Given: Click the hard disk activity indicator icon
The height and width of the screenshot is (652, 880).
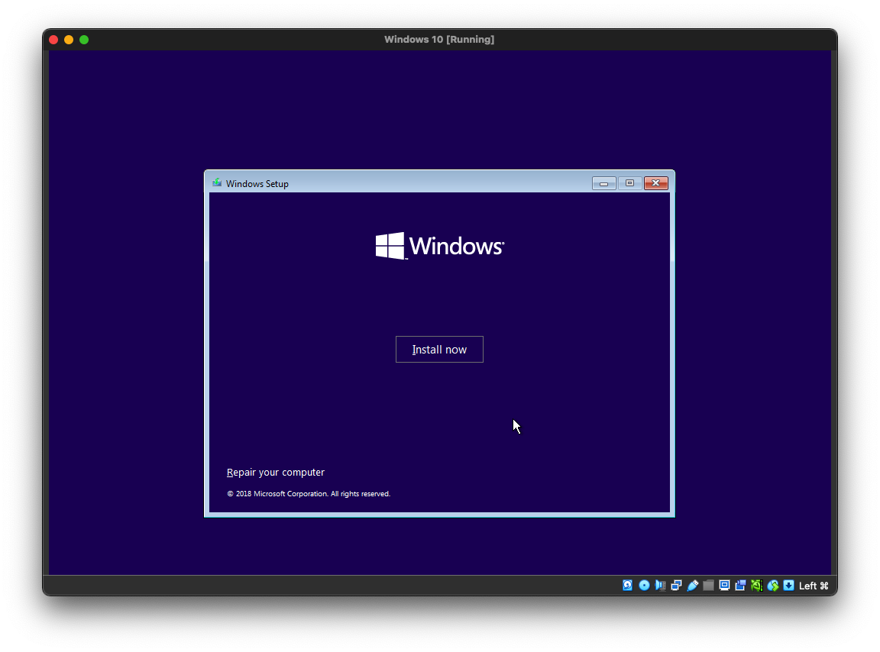Looking at the screenshot, I should pyautogui.click(x=628, y=586).
